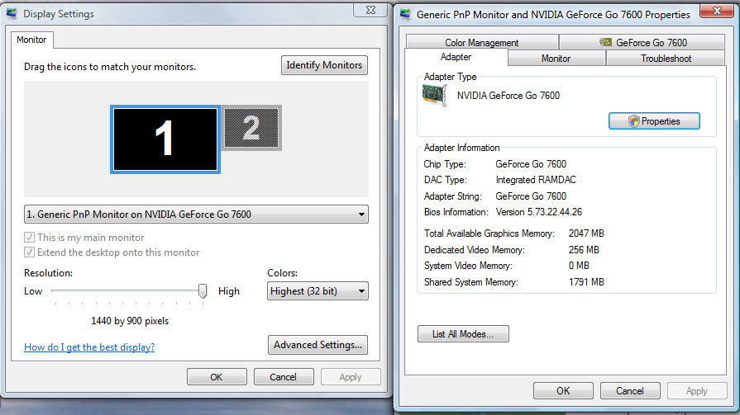This screenshot has width=740, height=415.
Task: Click Apply in adapter Properties window
Action: coord(697,390)
